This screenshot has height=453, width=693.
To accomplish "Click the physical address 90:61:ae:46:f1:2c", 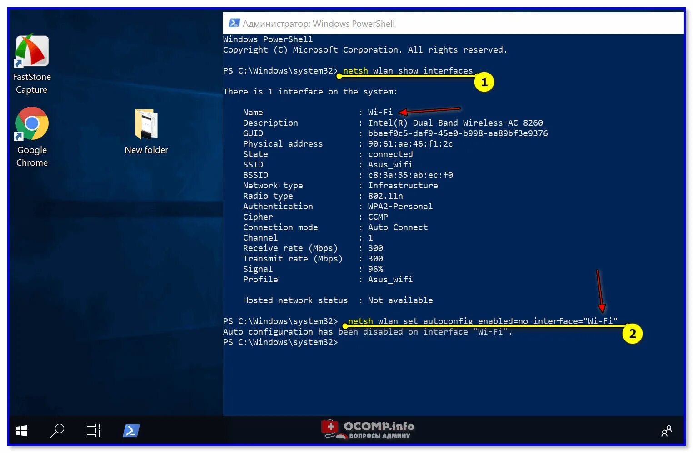I will [410, 143].
